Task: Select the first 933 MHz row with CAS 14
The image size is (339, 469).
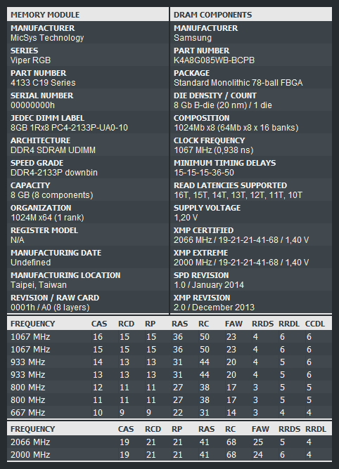Action: [x=169, y=362]
